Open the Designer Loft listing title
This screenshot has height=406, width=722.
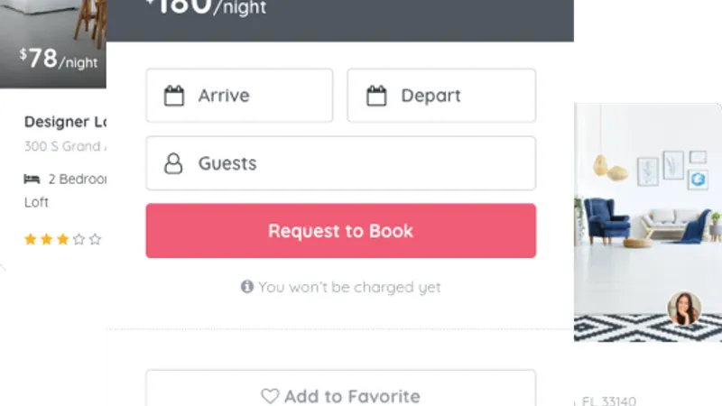click(65, 122)
